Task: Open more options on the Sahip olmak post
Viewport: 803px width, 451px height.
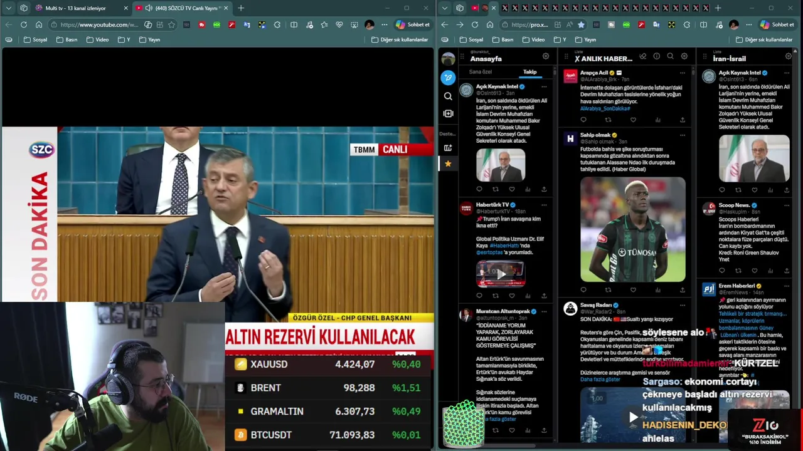Action: [x=683, y=135]
